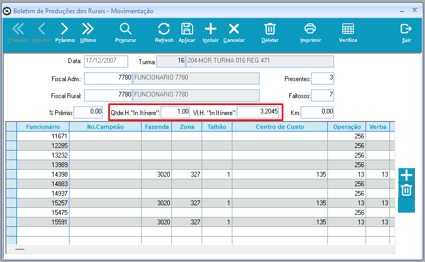Click the Refresh icon
Viewport: 425px width, 262px height.
tap(164, 33)
